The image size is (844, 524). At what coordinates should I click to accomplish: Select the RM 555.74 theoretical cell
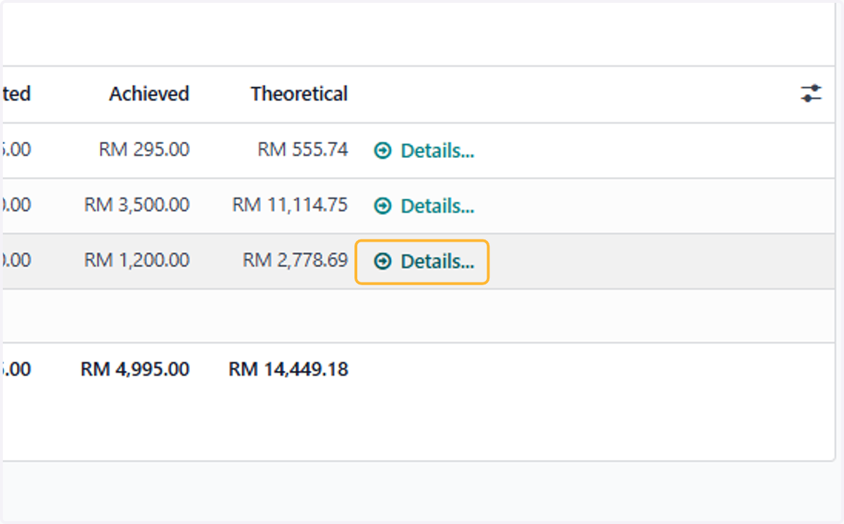click(x=302, y=150)
